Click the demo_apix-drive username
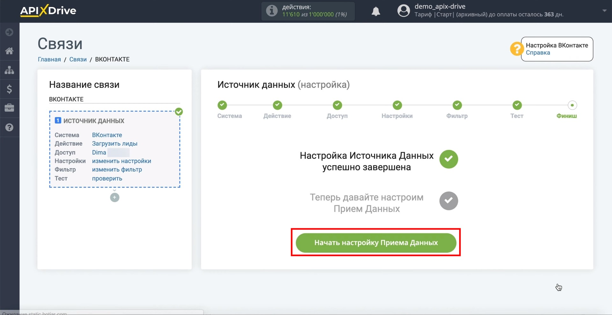 click(x=440, y=6)
